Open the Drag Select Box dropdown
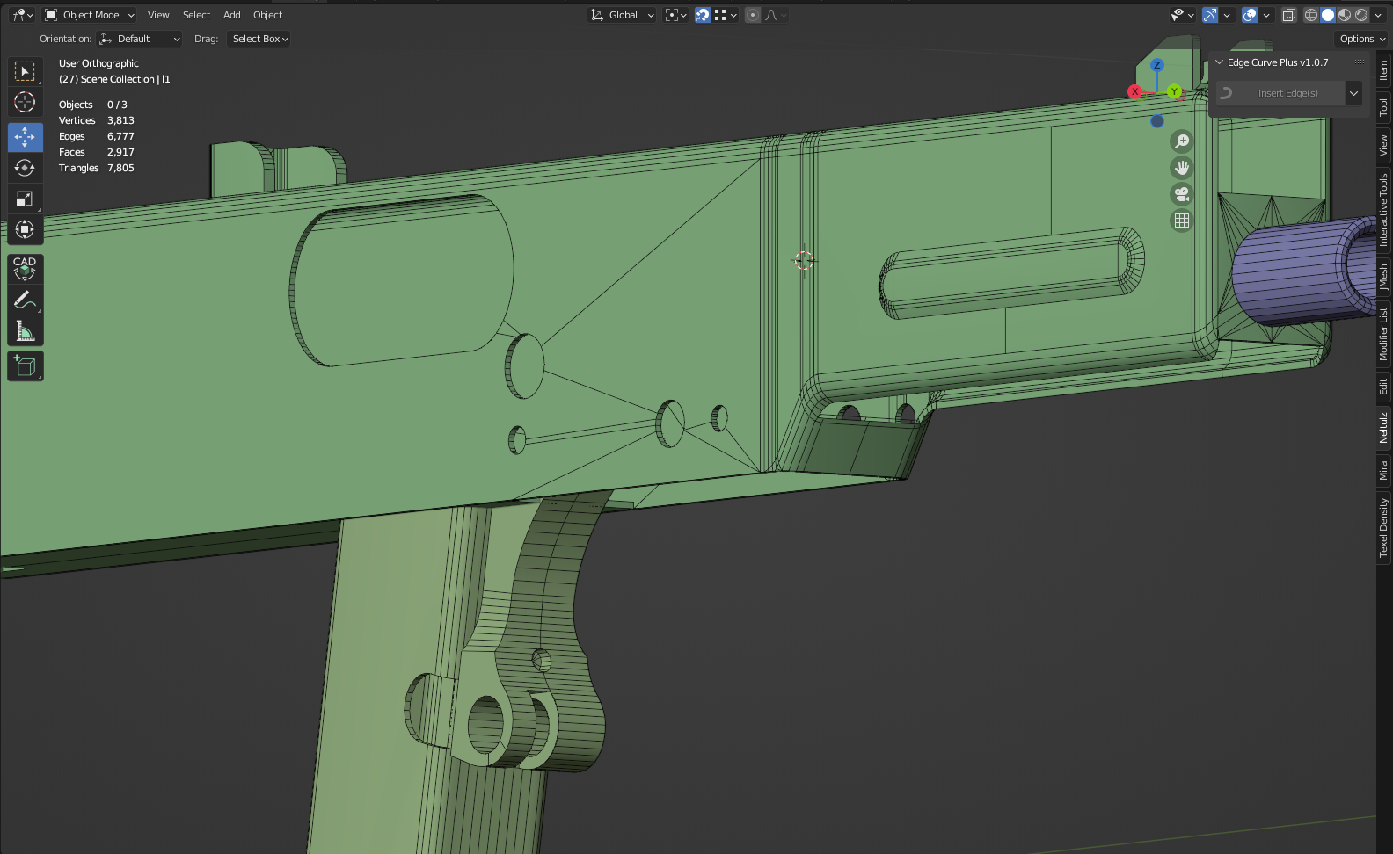 pos(259,39)
